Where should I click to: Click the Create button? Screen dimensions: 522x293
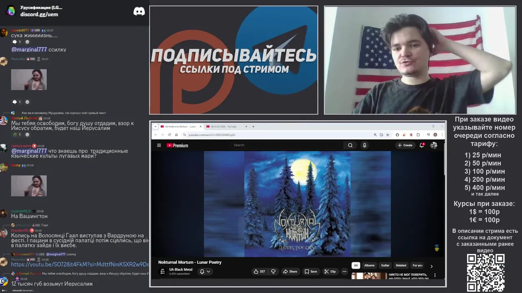405,145
